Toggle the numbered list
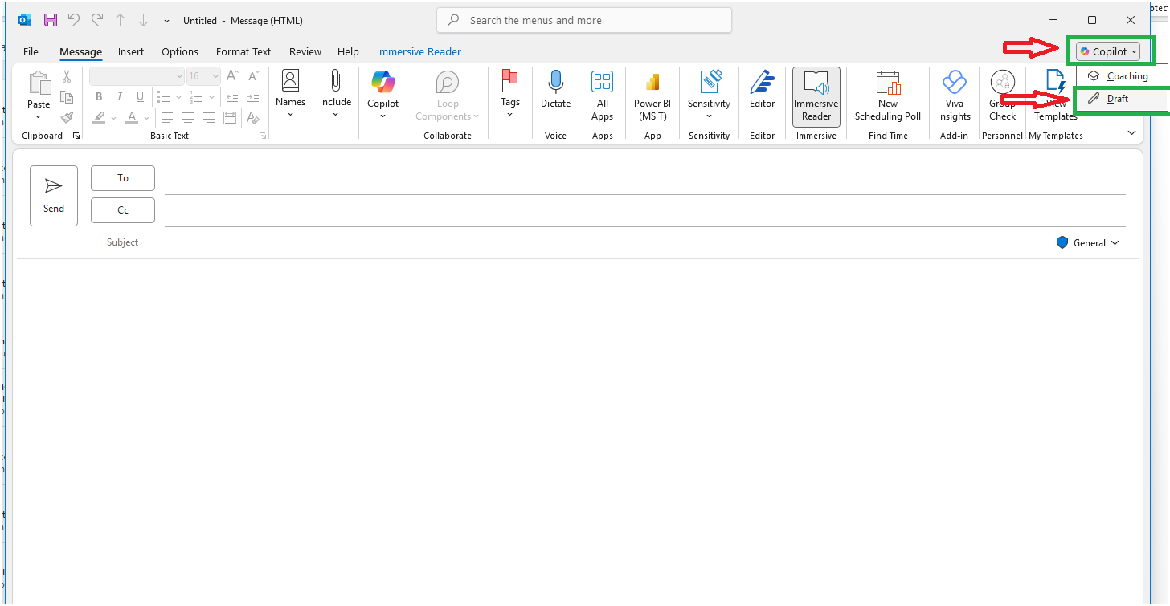Image resolution: width=1170 pixels, height=606 pixels. pyautogui.click(x=196, y=97)
